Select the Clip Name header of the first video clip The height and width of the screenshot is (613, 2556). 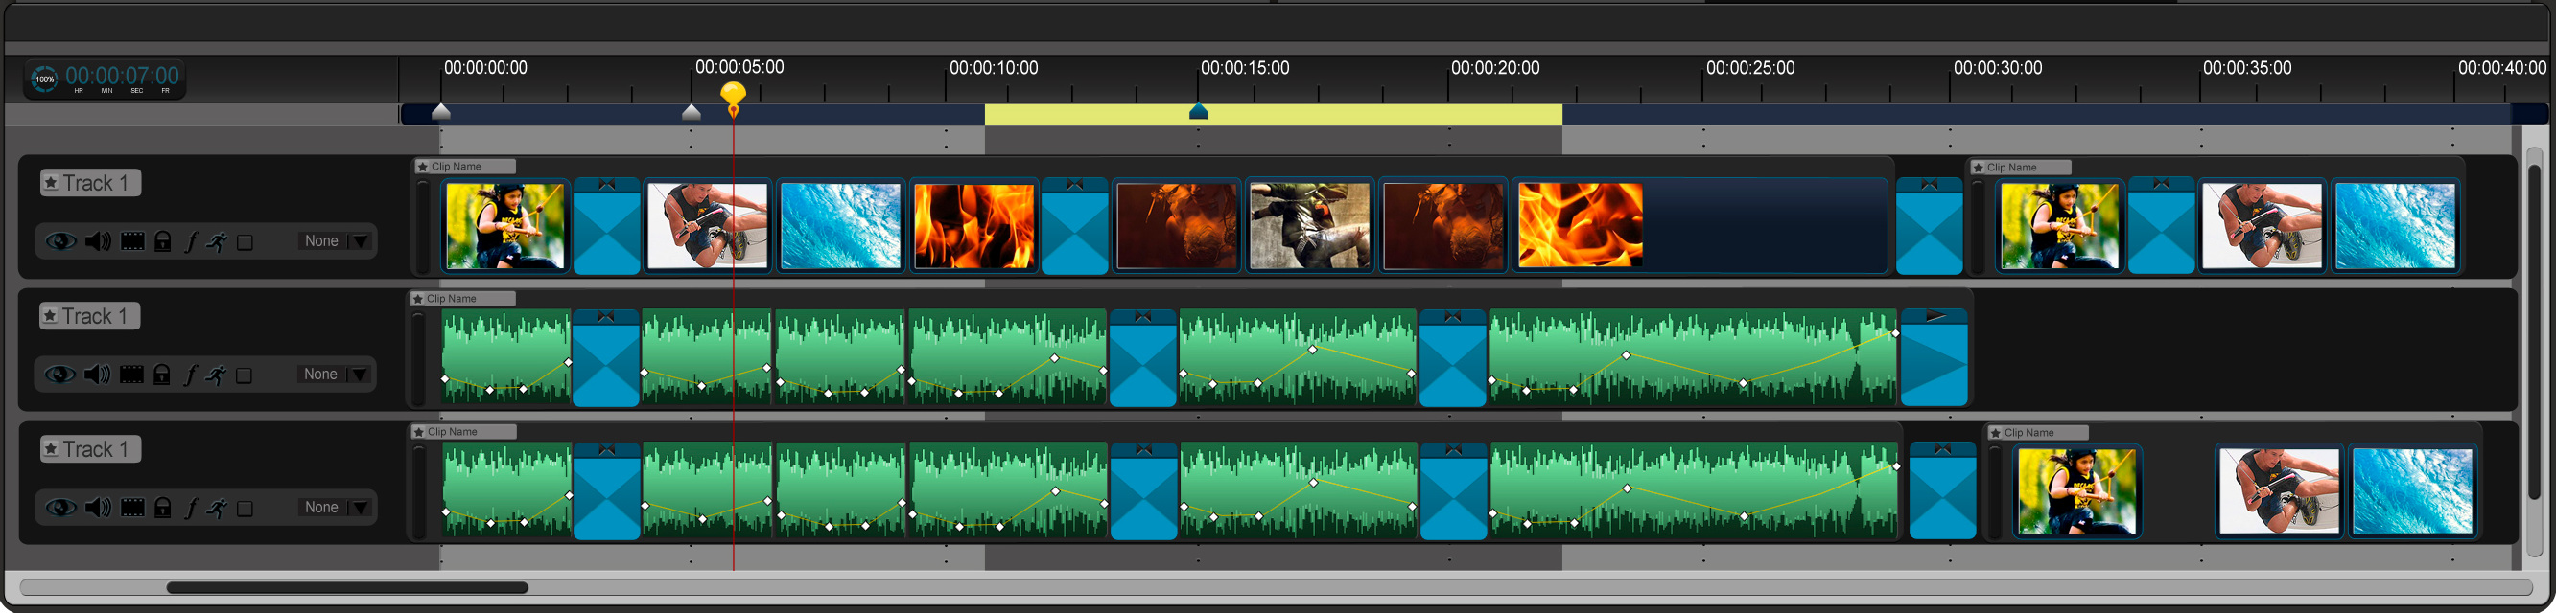click(464, 167)
